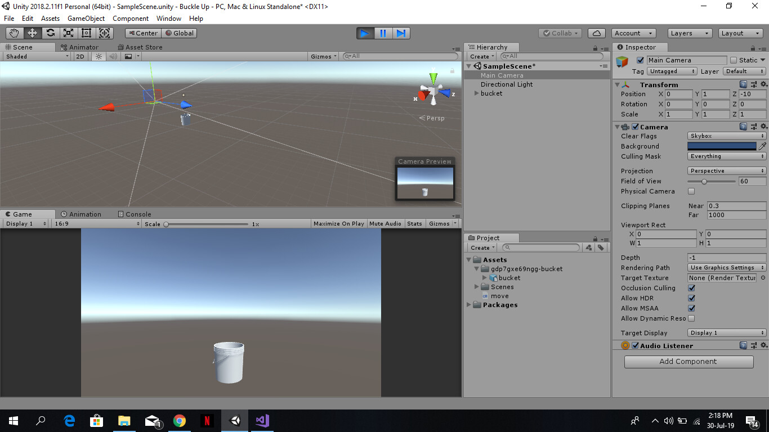Open the GameObject menu
The height and width of the screenshot is (432, 769).
tap(86, 18)
